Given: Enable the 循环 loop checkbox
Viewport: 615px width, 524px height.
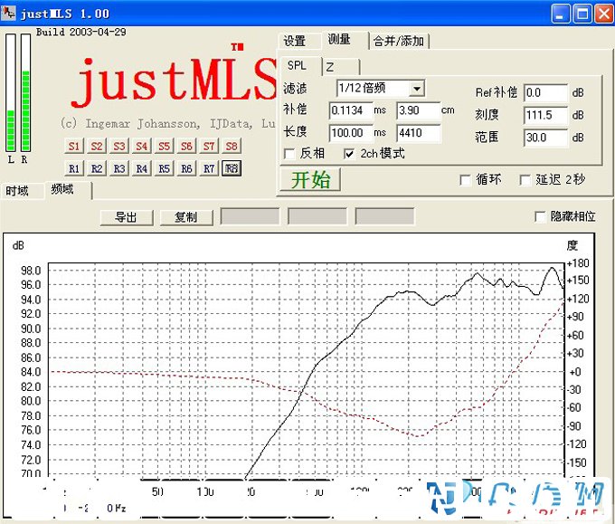Looking at the screenshot, I should coord(465,180).
